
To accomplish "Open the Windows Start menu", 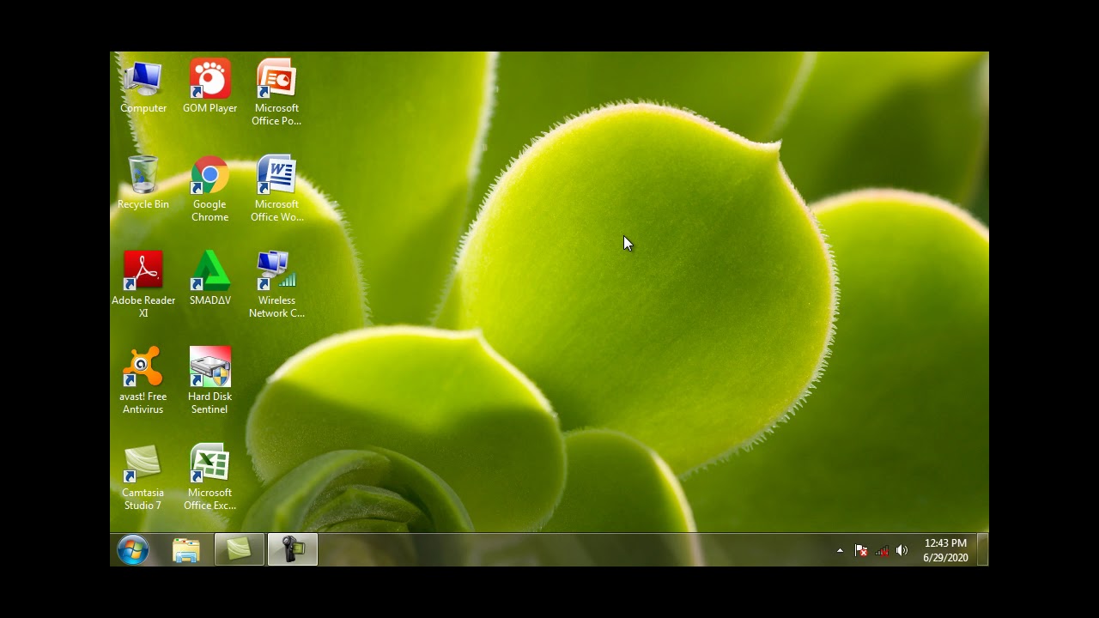I will (x=133, y=549).
